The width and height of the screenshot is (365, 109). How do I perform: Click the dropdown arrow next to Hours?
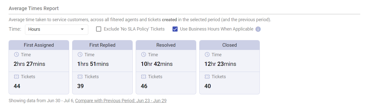point(82,29)
